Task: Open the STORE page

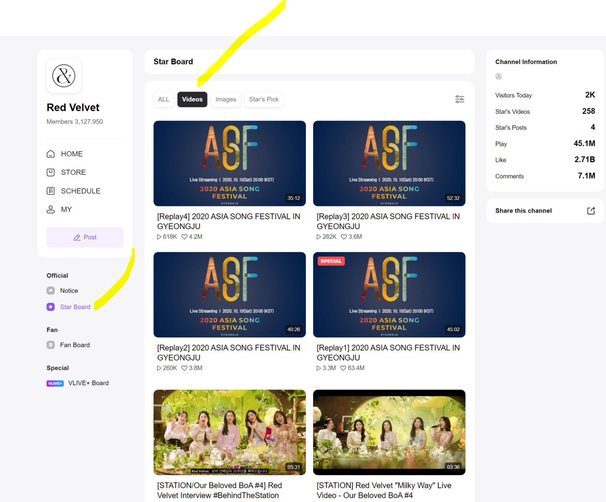Action: click(66, 172)
